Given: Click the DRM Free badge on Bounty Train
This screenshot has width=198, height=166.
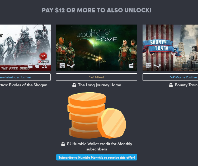Looking at the screenshot, I should pos(149,66).
